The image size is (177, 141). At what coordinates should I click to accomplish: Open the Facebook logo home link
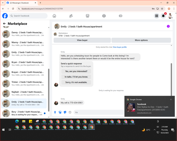[x=5, y=16]
